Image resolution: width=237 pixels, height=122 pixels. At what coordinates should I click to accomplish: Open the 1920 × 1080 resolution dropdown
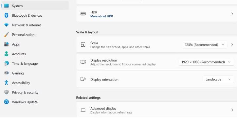point(206,62)
